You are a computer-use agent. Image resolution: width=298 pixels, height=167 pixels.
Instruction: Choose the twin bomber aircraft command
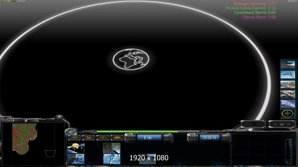coord(76,159)
